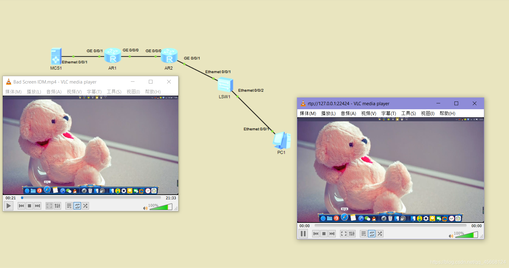Open 视频(V) menu in rtp stream window
Screen dimensions: 509x268
coord(369,113)
